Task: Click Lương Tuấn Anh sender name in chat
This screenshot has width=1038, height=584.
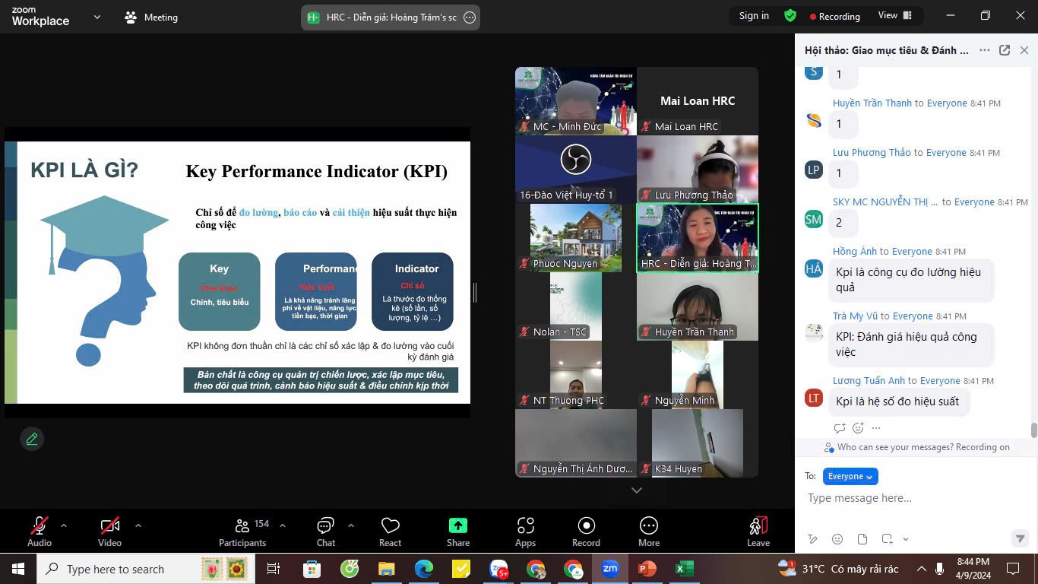Action: tap(869, 381)
